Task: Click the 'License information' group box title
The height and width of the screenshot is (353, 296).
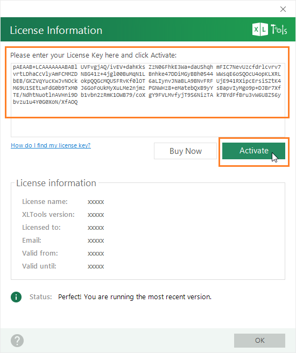Action: point(57,183)
